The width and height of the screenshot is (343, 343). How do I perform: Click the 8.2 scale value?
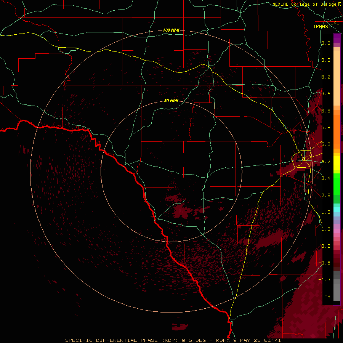(x=326, y=77)
